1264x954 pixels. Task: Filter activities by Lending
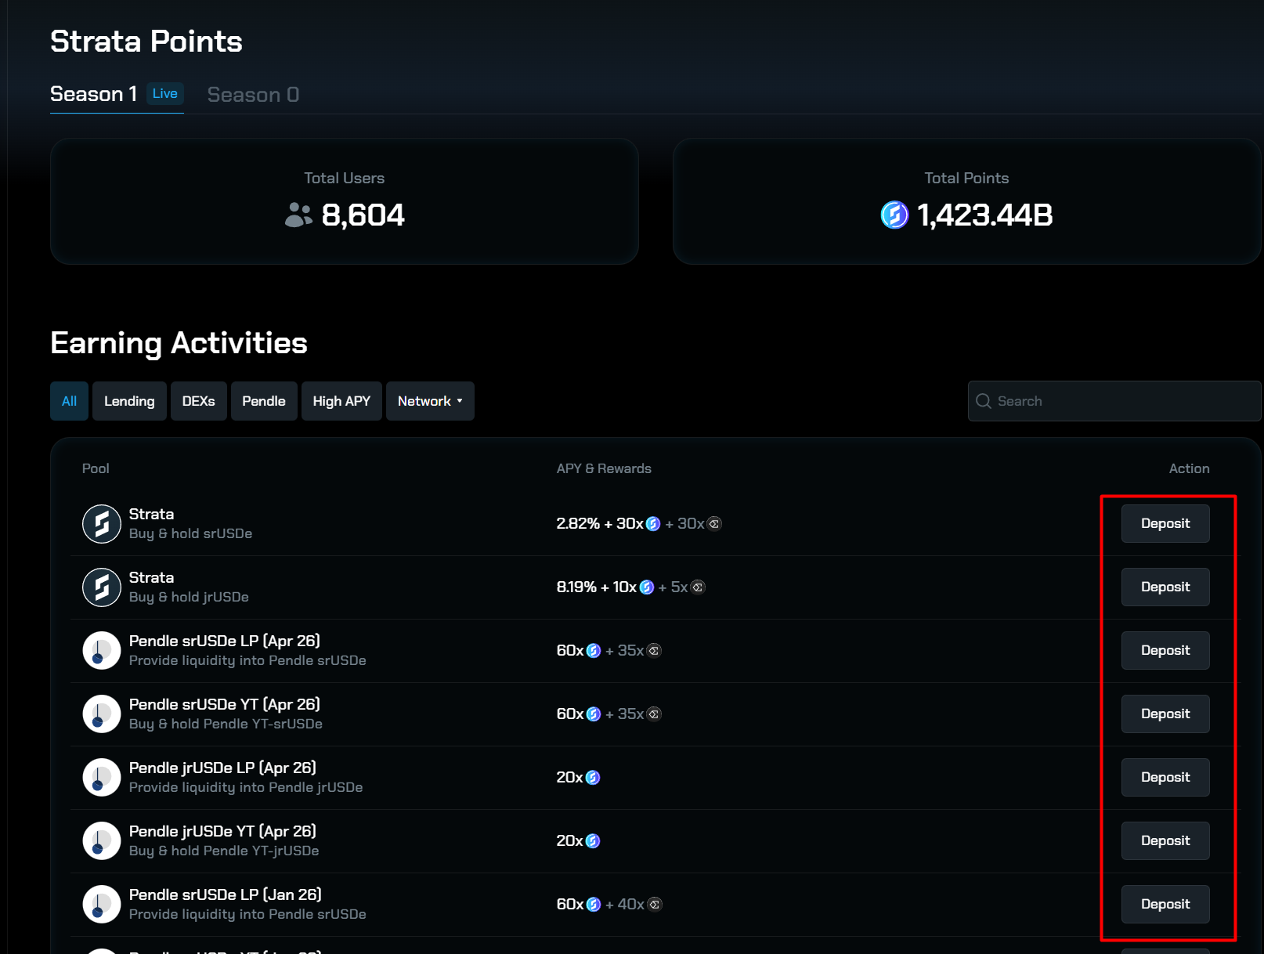coord(129,401)
